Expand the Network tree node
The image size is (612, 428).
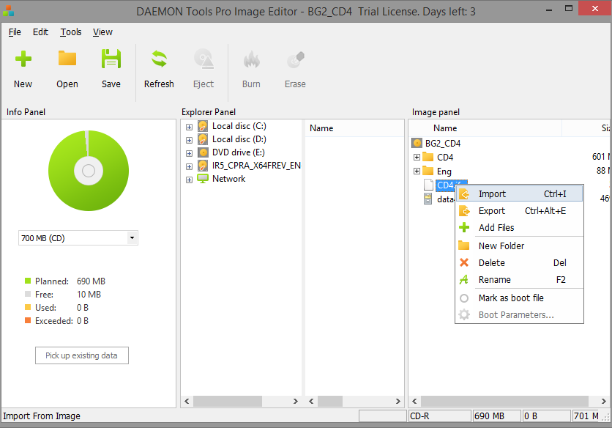click(190, 180)
